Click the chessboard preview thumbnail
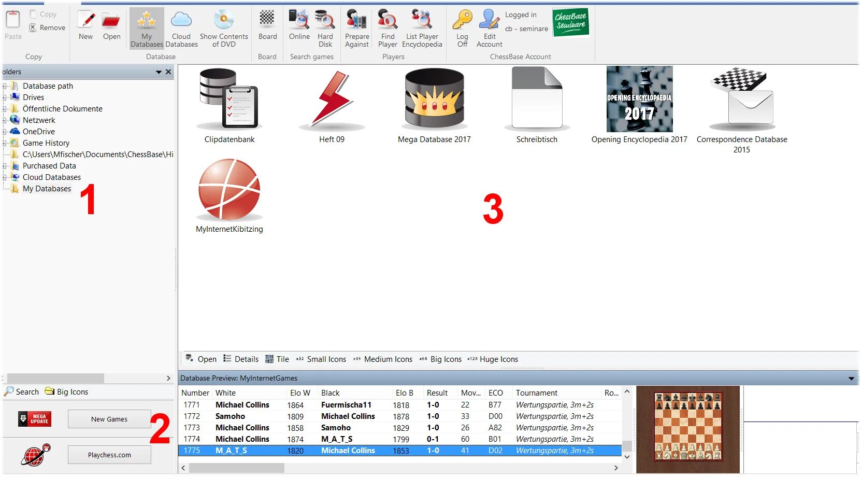The width and height of the screenshot is (861, 477). coord(688,428)
